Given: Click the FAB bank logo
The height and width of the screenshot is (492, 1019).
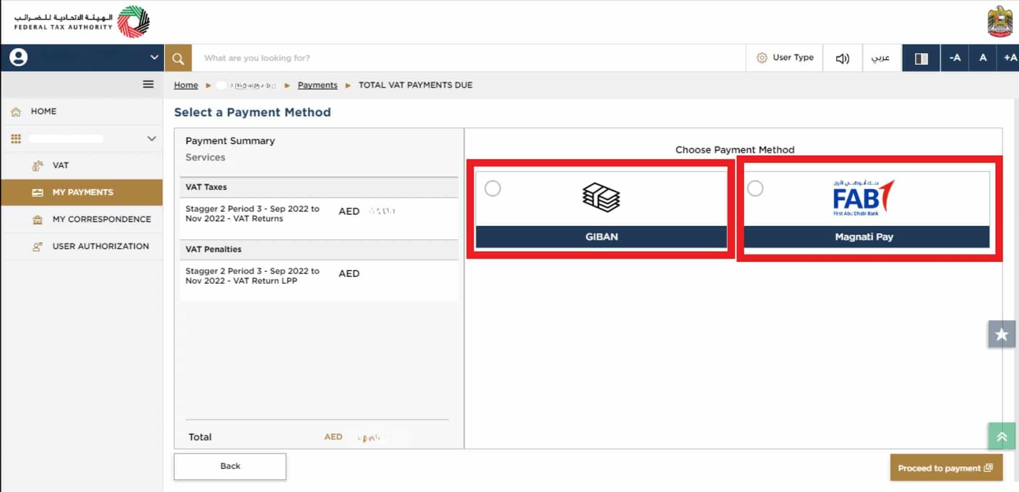Looking at the screenshot, I should click(x=863, y=197).
